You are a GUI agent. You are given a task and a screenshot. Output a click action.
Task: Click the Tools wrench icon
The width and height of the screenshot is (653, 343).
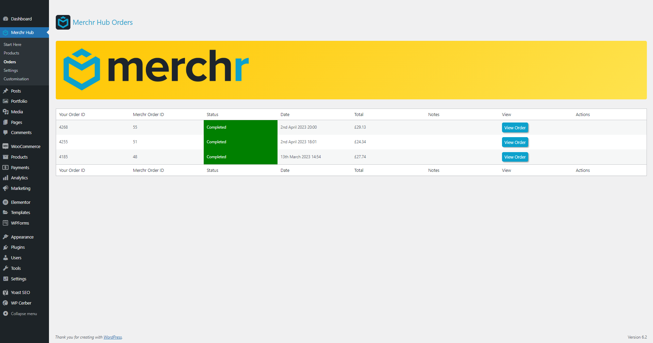pyautogui.click(x=5, y=268)
